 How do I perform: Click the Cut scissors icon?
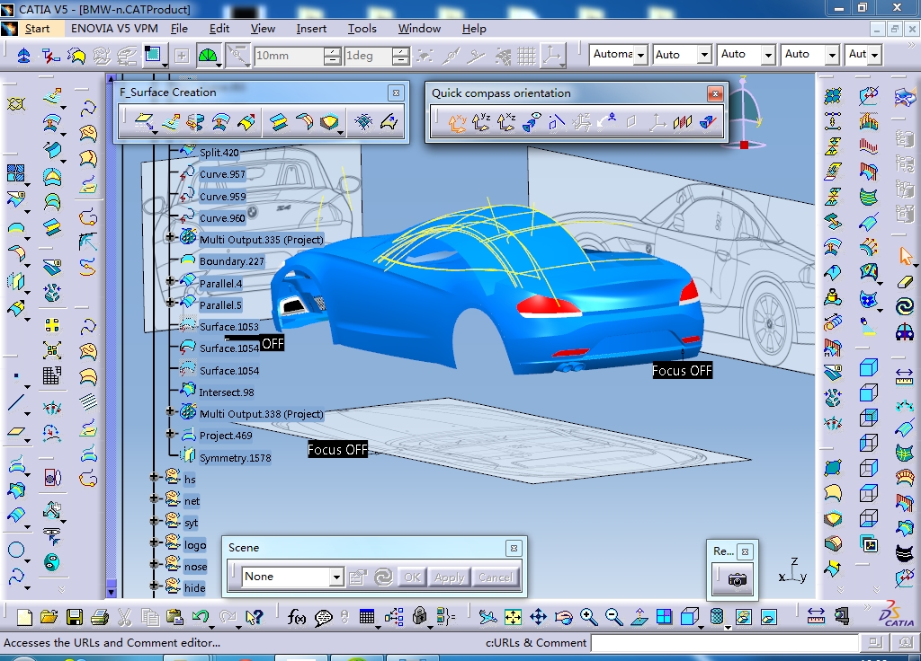tap(124, 617)
